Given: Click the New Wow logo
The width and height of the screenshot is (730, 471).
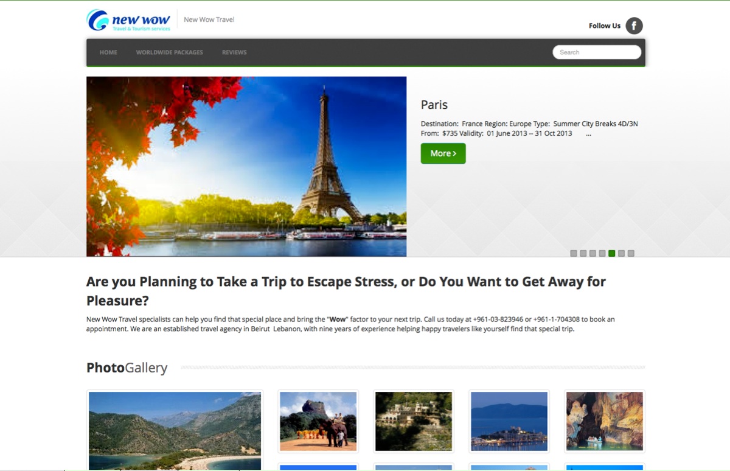Looking at the screenshot, I should (x=129, y=20).
